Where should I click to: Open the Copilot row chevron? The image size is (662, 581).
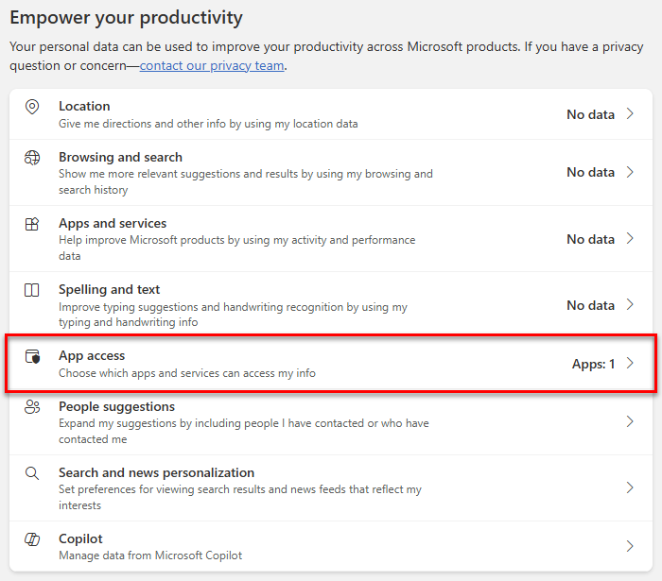click(x=630, y=546)
